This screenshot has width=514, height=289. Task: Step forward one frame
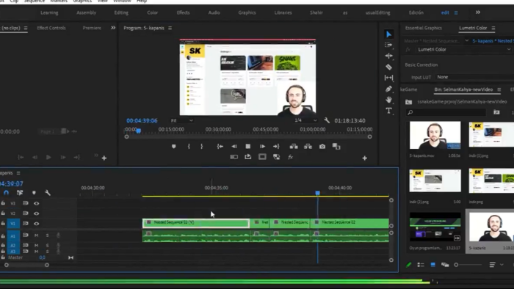262,146
